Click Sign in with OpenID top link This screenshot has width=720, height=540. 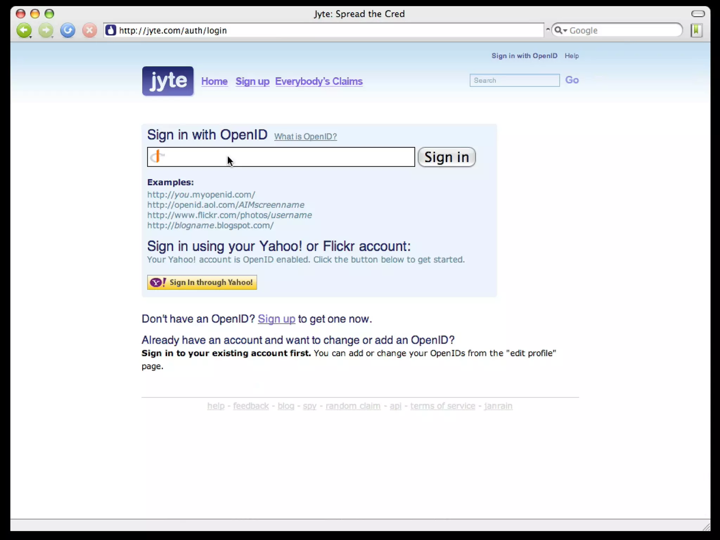(524, 56)
